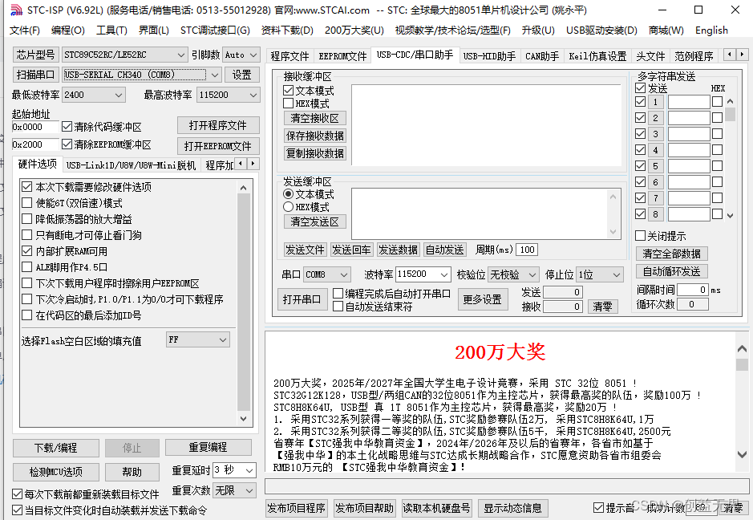The image size is (753, 520).
Task: Click 检测MCU选项 button
Action: tap(55, 472)
